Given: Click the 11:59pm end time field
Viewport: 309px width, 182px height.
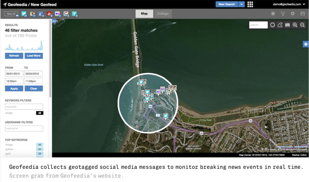Looking at the screenshot, I should pos(33,81).
